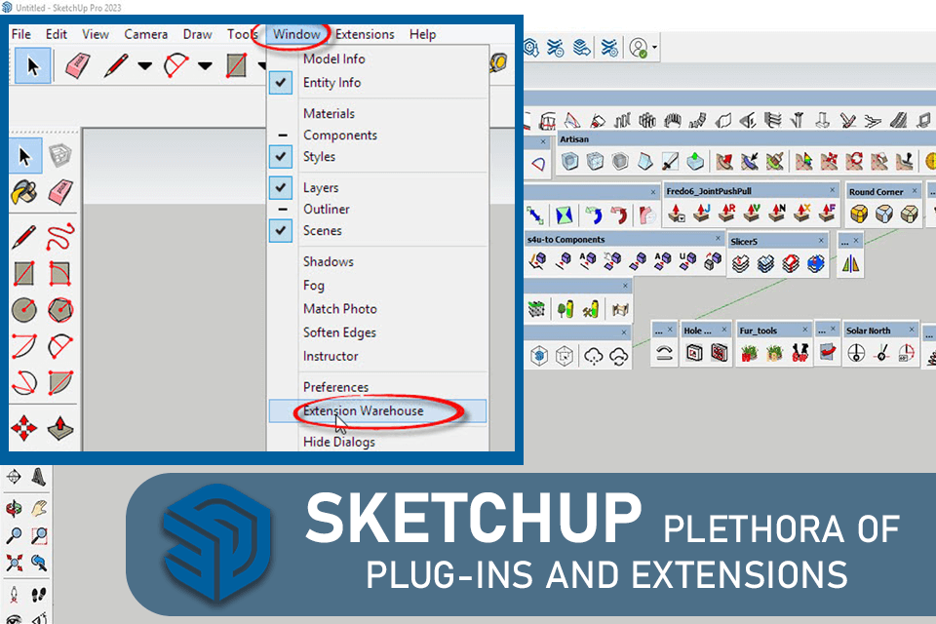Close the Fredo6_JointPushPull toolbar
936x624 pixels.
coord(832,190)
